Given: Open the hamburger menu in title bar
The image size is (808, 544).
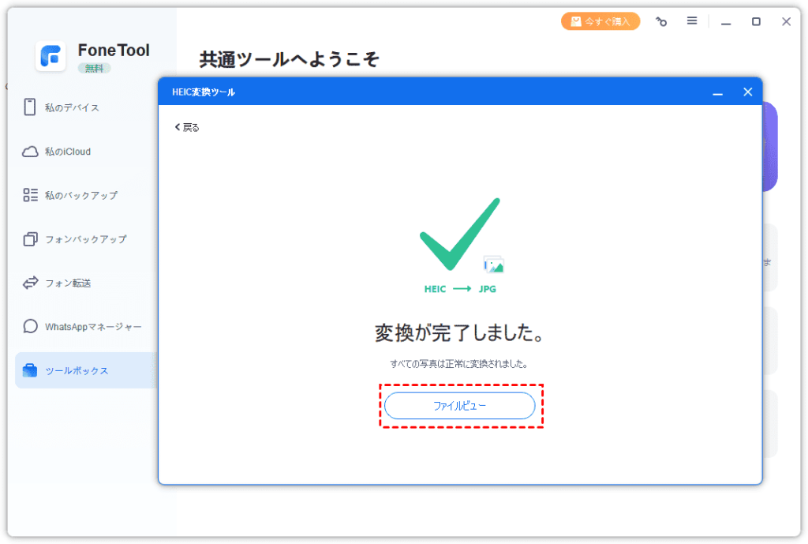Looking at the screenshot, I should [691, 21].
